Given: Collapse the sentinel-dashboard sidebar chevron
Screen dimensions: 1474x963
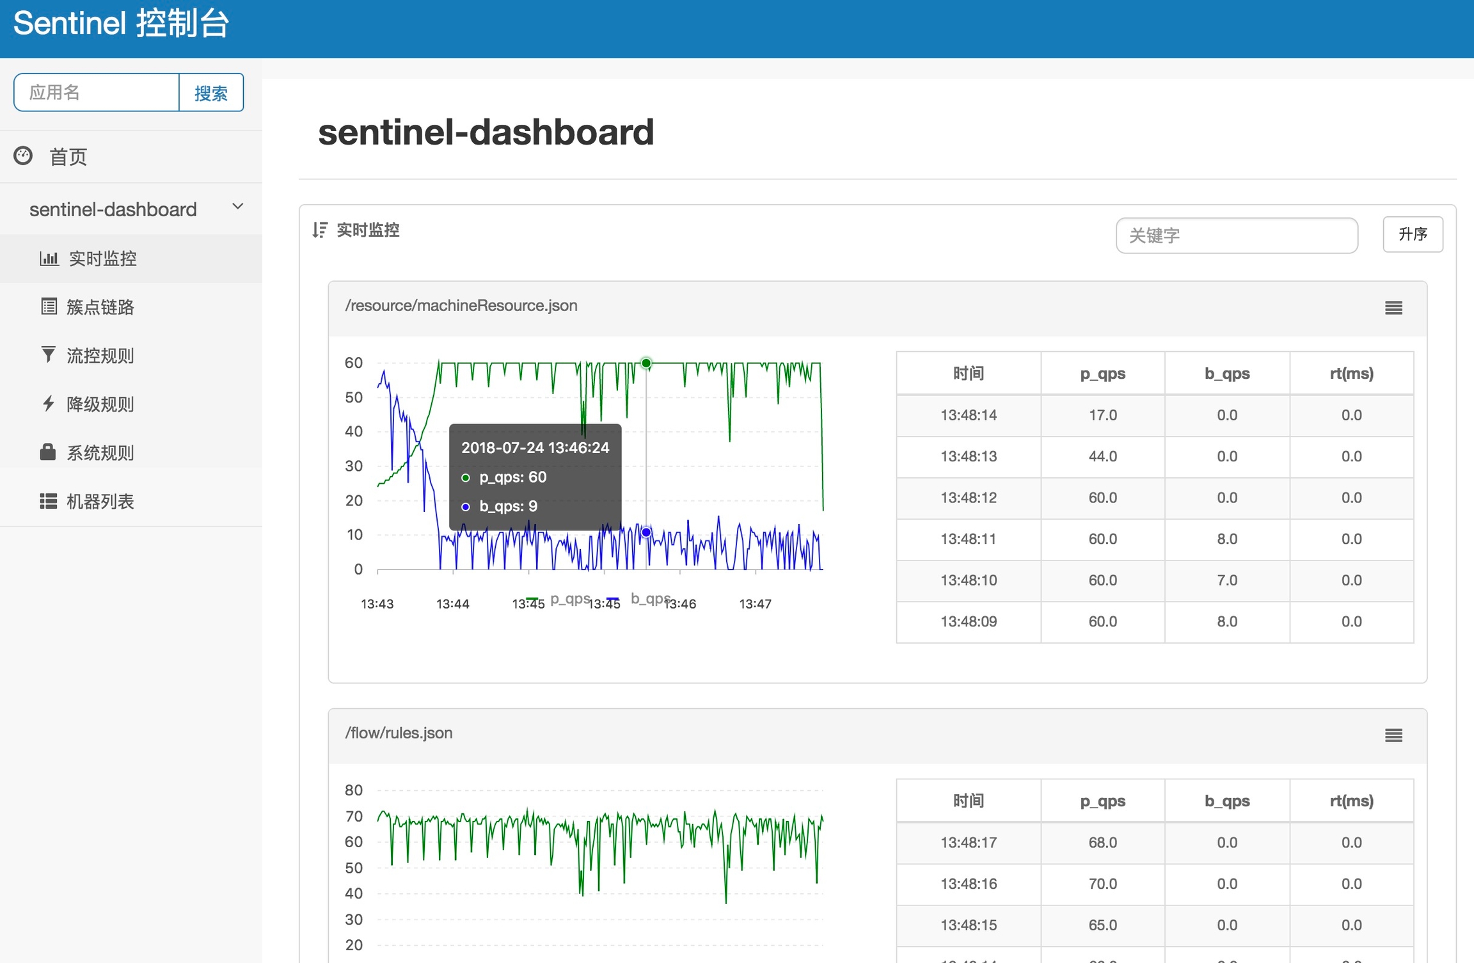Looking at the screenshot, I should click(238, 207).
